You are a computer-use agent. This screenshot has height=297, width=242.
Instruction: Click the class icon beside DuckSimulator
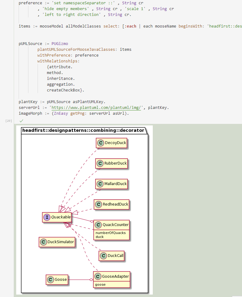pyautogui.click(x=43, y=242)
